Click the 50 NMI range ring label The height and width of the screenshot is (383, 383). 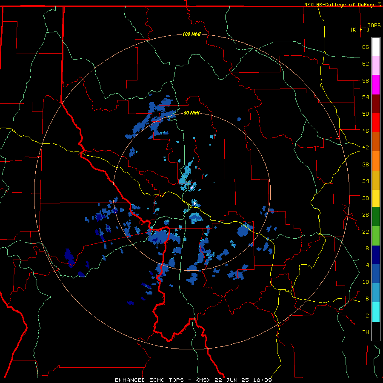pyautogui.click(x=191, y=113)
